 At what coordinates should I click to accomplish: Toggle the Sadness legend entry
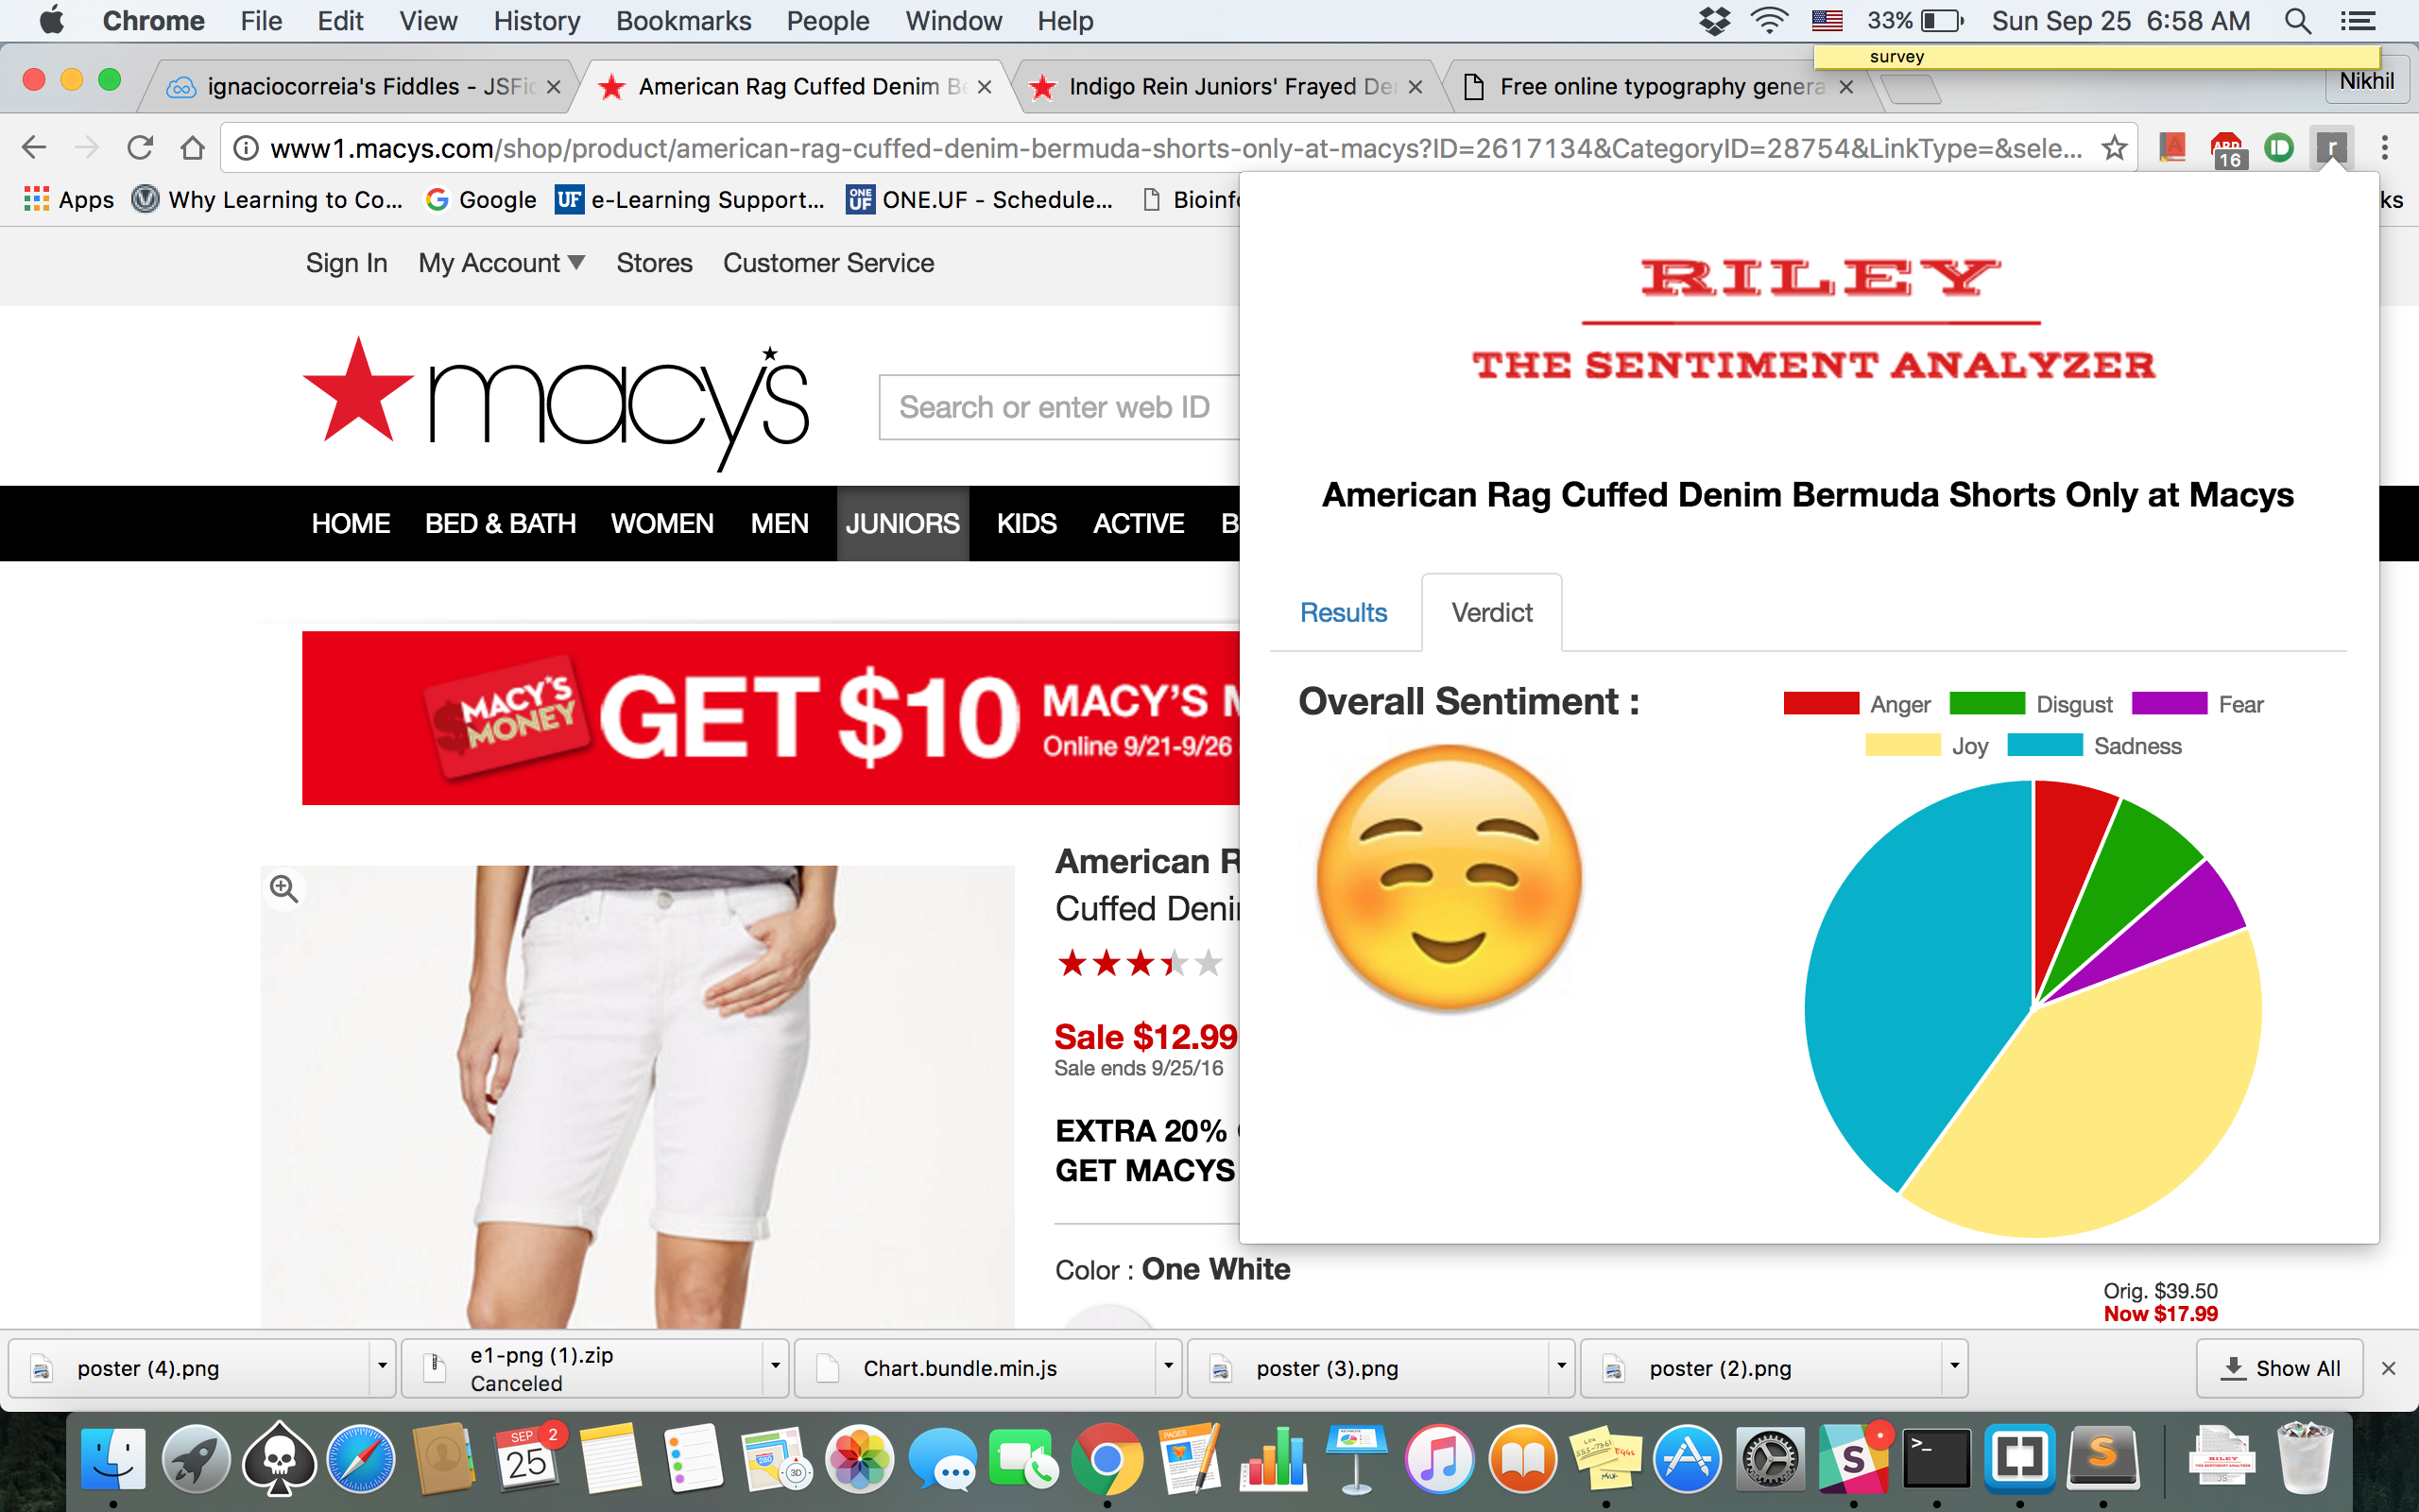pos(2094,746)
